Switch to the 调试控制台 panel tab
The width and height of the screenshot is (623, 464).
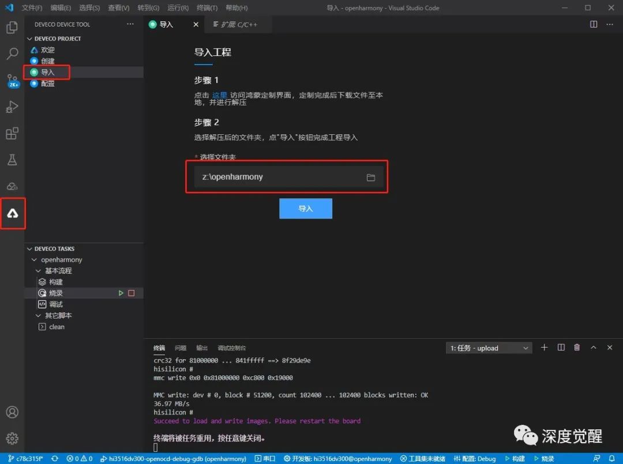[x=232, y=348]
